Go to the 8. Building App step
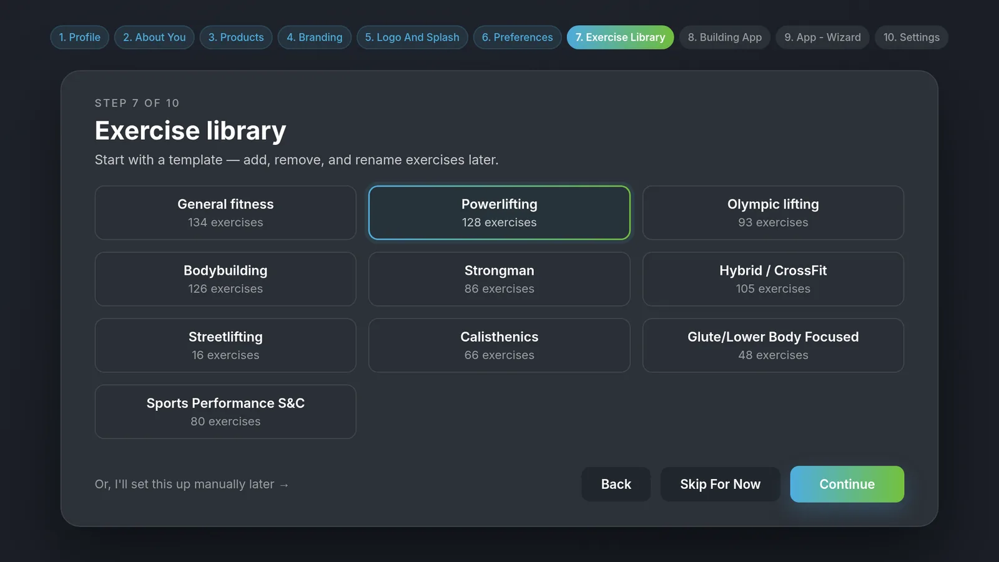This screenshot has width=999, height=562. coord(725,37)
